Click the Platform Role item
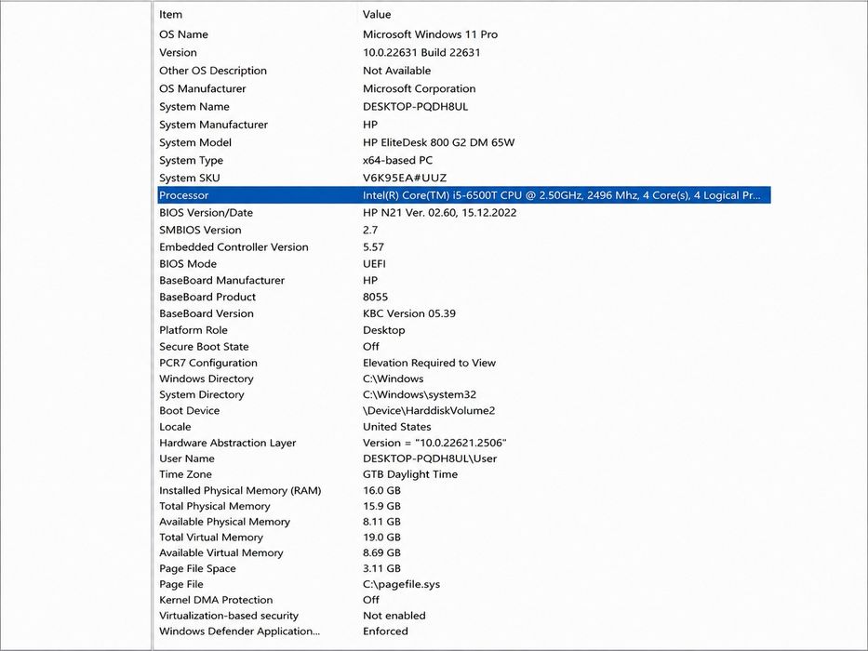This screenshot has height=651, width=868. click(x=194, y=330)
